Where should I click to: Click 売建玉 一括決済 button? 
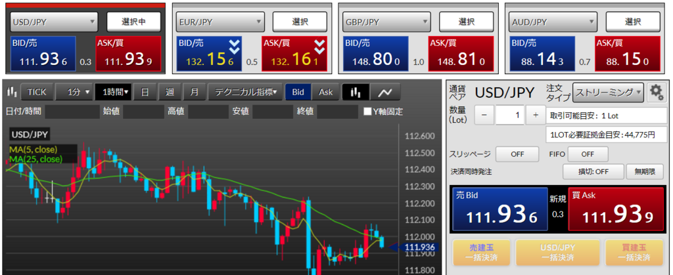pos(482,253)
